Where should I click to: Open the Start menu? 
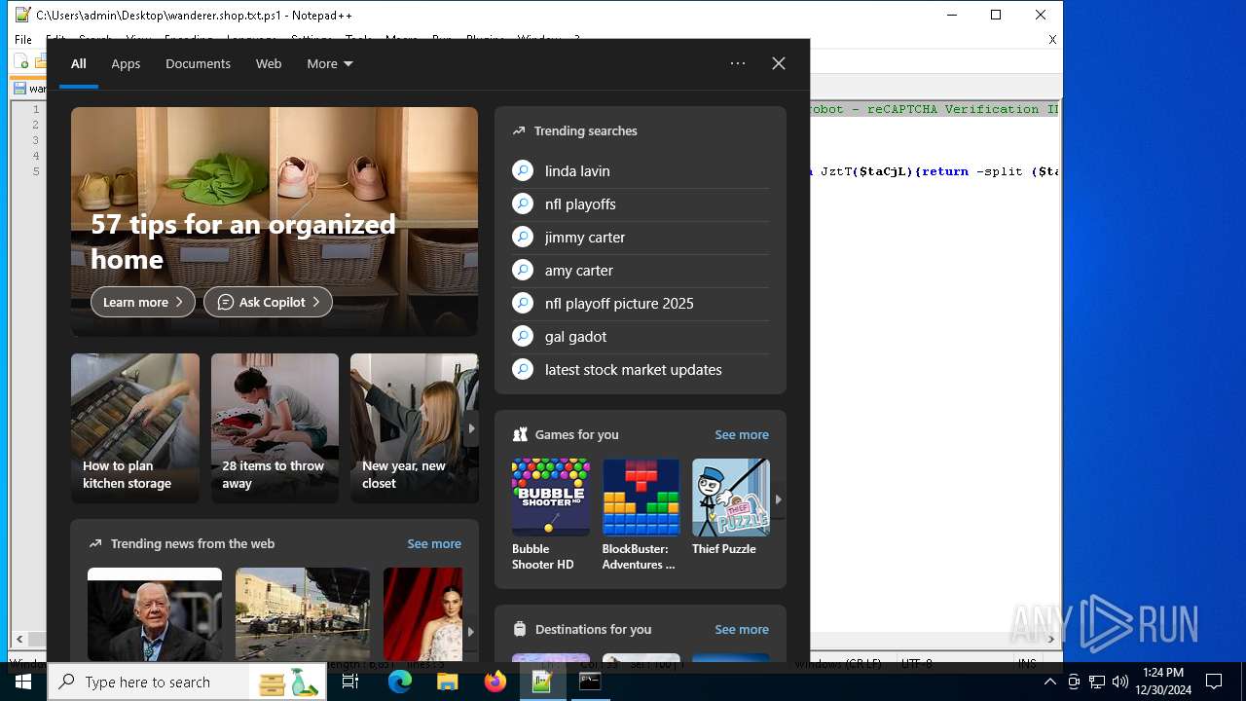22,682
